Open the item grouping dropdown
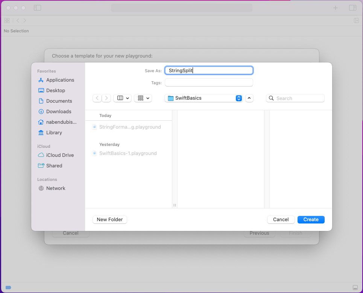The width and height of the screenshot is (363, 293). pos(143,98)
